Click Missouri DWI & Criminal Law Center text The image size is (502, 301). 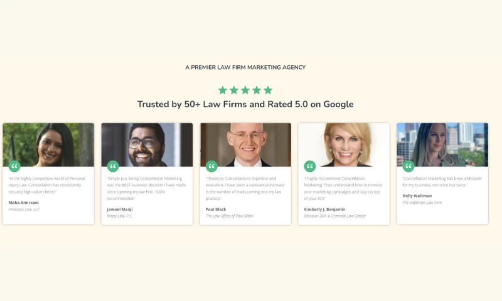[x=335, y=216]
